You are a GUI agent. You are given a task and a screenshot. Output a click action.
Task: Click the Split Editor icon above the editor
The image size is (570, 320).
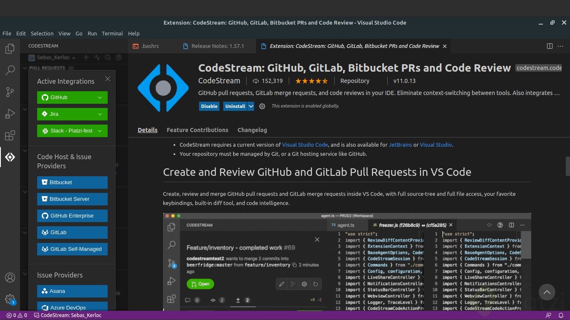pos(550,46)
